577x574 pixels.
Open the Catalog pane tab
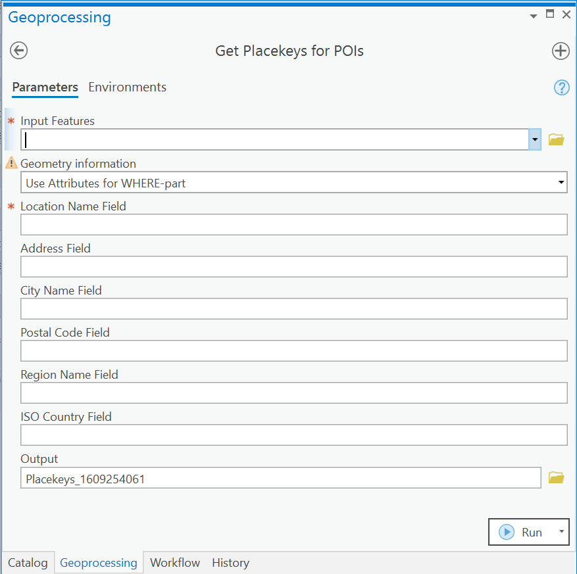(28, 563)
